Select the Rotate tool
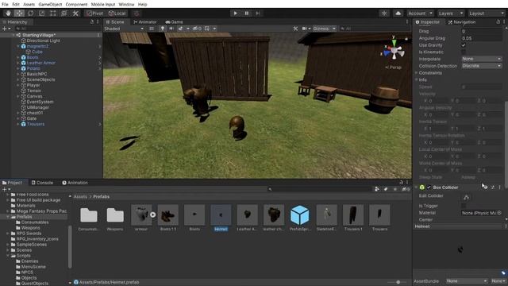The height and width of the screenshot is (286, 508). [x=30, y=14]
